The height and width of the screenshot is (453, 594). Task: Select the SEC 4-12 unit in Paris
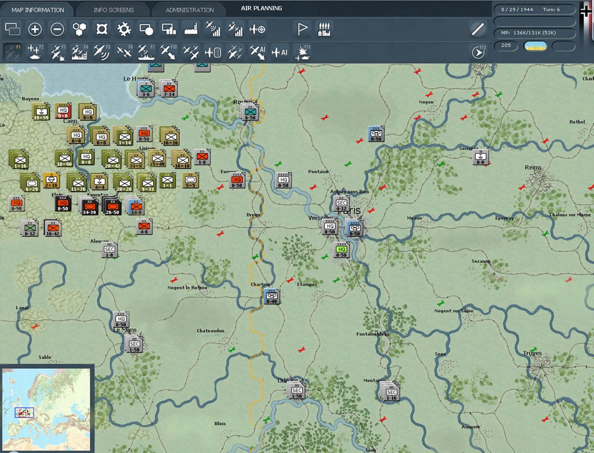coord(341,204)
